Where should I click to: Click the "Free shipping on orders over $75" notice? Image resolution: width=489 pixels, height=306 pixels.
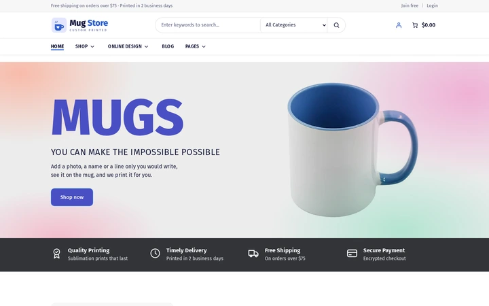(84, 5)
